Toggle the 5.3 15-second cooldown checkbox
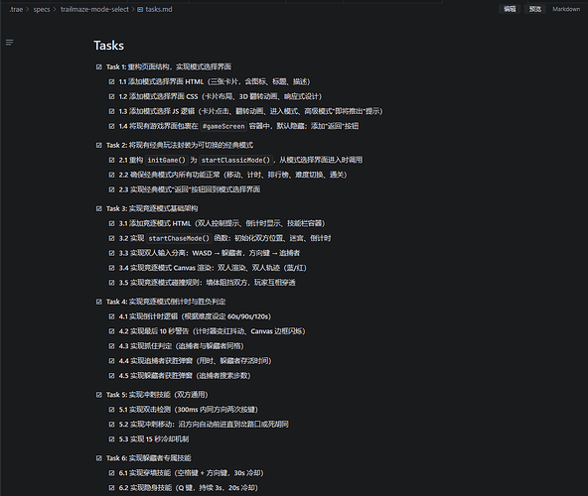588x496 pixels. [x=112, y=439]
